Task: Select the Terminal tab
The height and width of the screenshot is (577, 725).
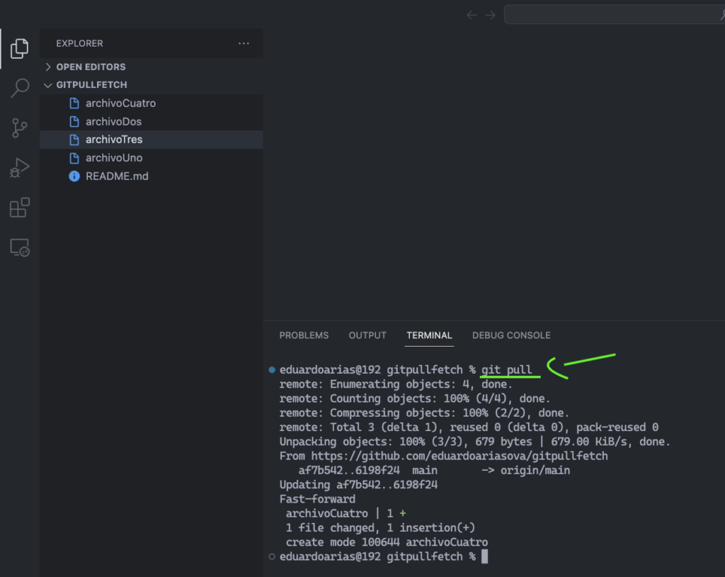Action: [x=429, y=335]
